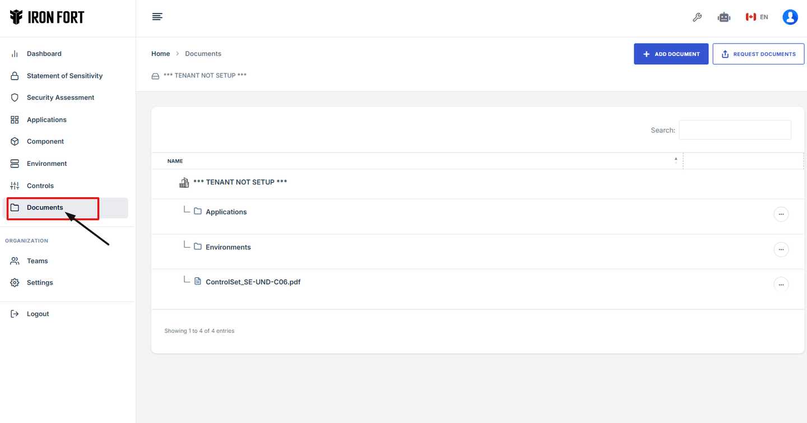
Task: Open options menu for Applications folder
Action: click(781, 215)
